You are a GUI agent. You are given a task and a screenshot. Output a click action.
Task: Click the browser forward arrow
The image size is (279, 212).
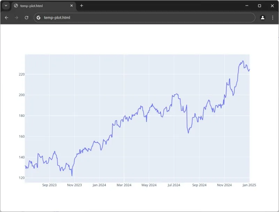pyautogui.click(x=16, y=17)
